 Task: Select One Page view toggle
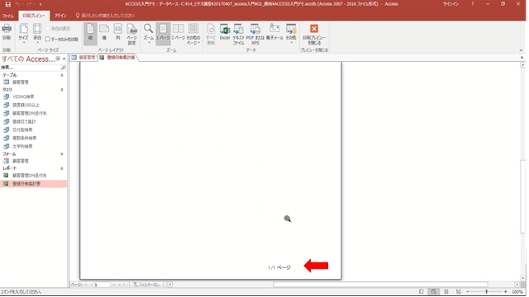point(163,33)
